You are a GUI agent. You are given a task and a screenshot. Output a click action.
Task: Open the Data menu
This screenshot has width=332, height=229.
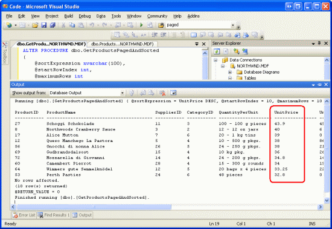coord(101,16)
